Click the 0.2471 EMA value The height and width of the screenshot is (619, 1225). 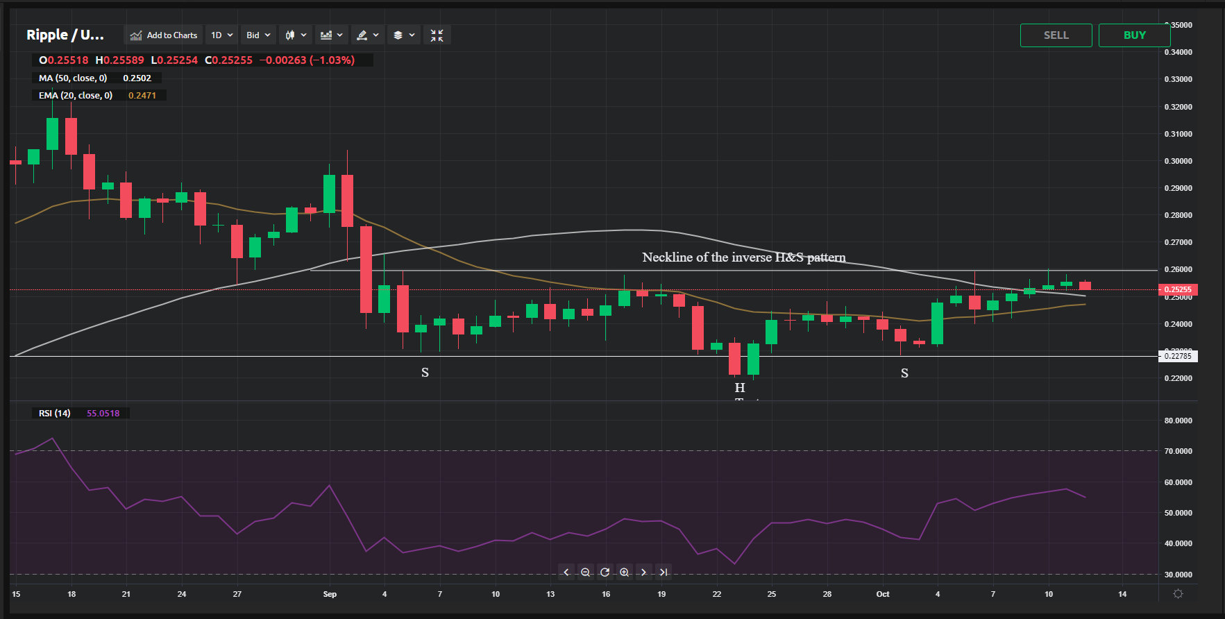click(x=142, y=96)
